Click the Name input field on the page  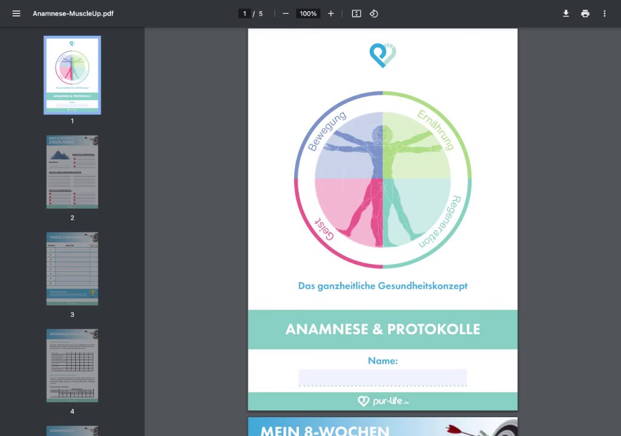(383, 377)
